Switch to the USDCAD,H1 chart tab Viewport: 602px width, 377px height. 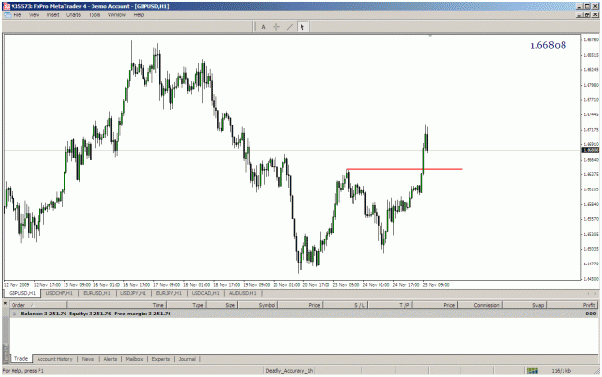205,293
